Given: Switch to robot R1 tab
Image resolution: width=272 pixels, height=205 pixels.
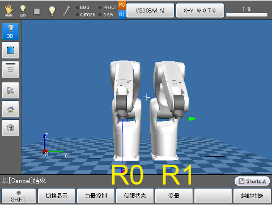Looking at the screenshot, I should click(x=122, y=14).
